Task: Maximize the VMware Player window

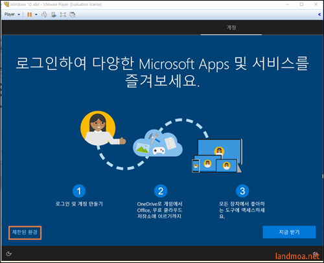Action: click(x=301, y=5)
